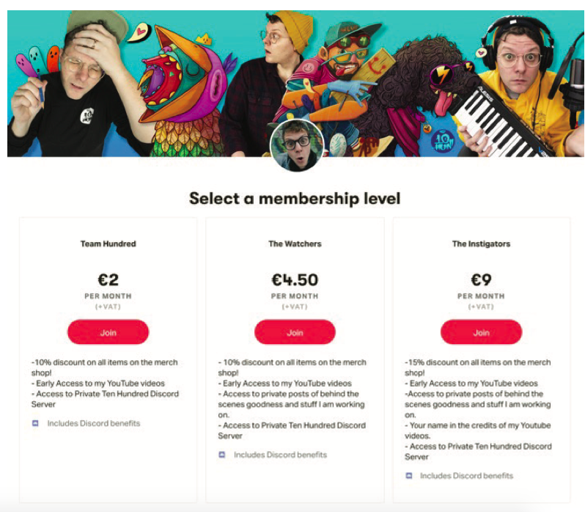
Task: Click the €2 per month price
Action: (x=108, y=279)
